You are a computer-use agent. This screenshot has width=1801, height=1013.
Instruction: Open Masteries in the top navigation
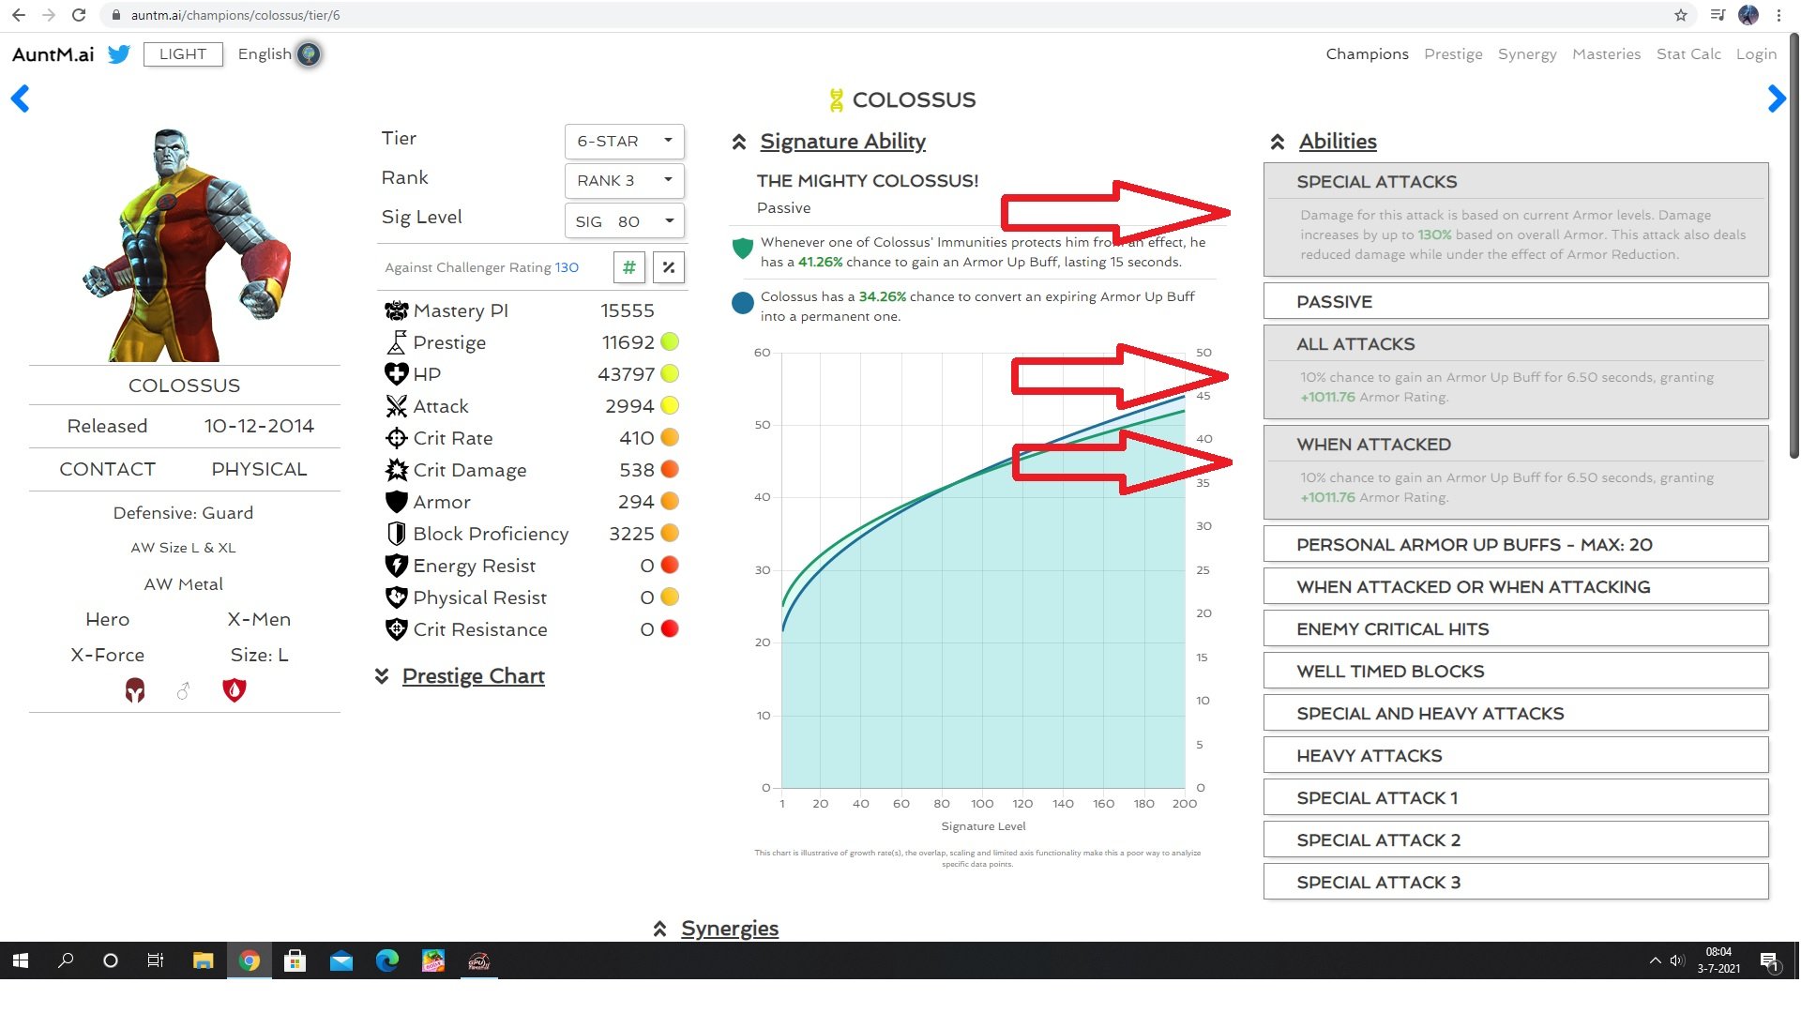coord(1606,54)
